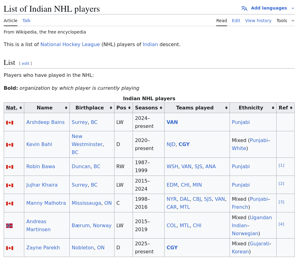Open bold VAN team link for Bains
Viewport: 299px width, 265px height.
[172, 122]
